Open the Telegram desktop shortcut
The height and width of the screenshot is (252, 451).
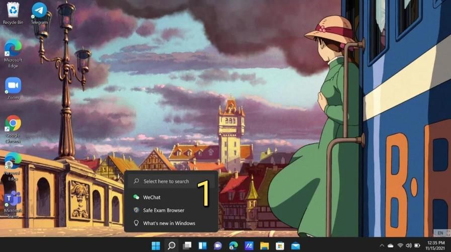pos(39,13)
